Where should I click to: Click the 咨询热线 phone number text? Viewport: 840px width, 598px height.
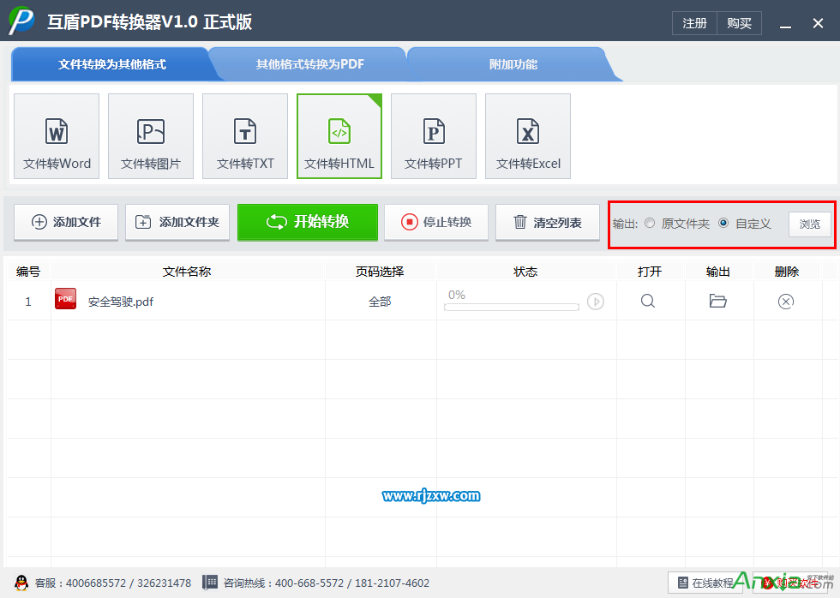coord(327,583)
